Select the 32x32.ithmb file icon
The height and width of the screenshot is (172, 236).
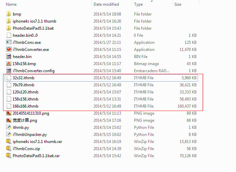click(x=9, y=78)
